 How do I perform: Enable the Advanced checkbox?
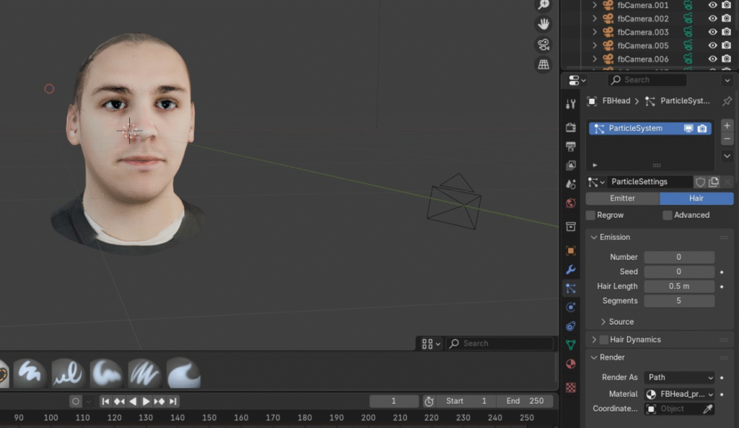click(x=668, y=215)
